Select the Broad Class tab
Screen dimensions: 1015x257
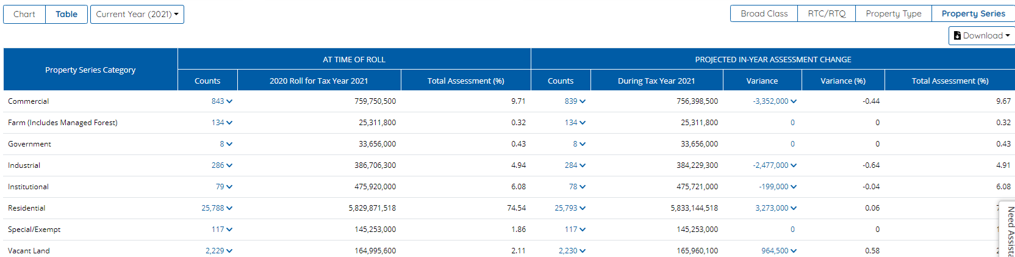[764, 13]
